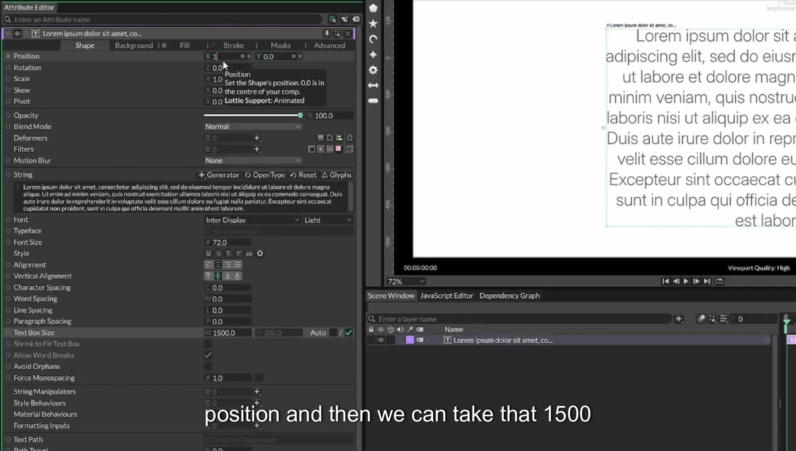Set alignment to centre
Image resolution: width=796 pixels, height=451 pixels.
218,264
